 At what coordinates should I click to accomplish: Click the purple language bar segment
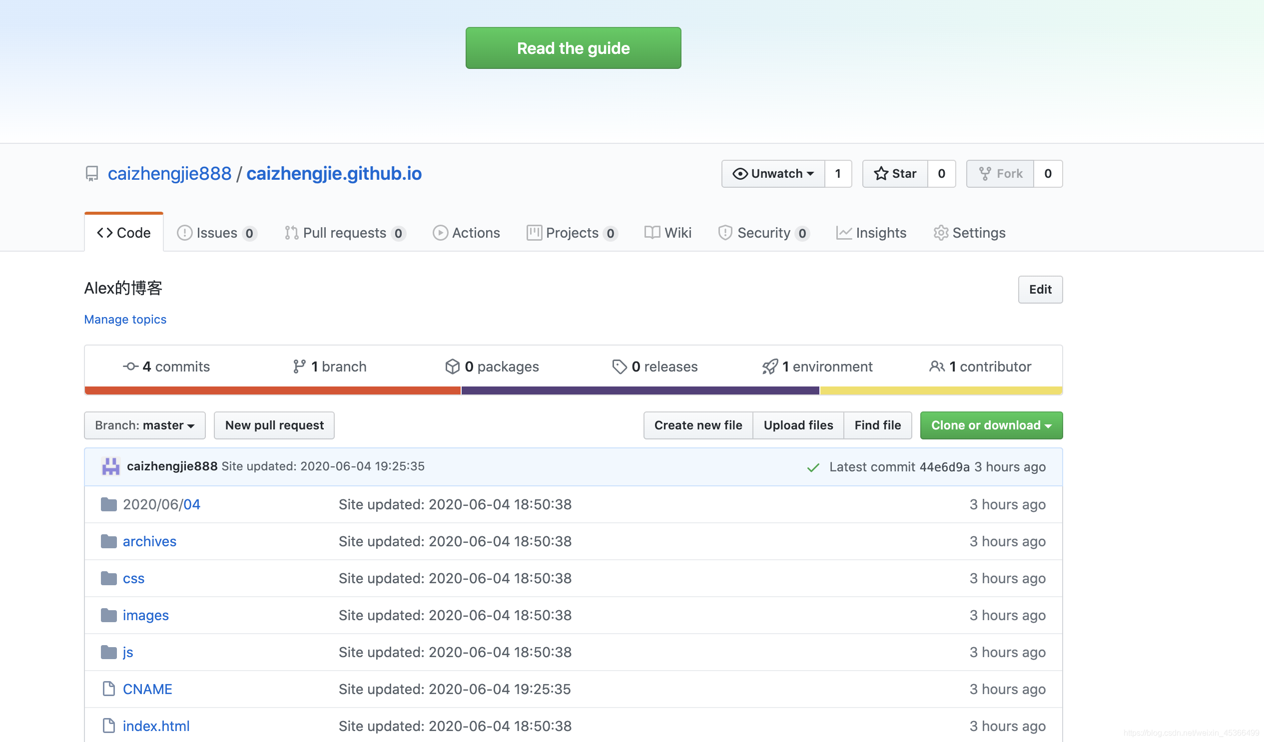pyautogui.click(x=640, y=390)
